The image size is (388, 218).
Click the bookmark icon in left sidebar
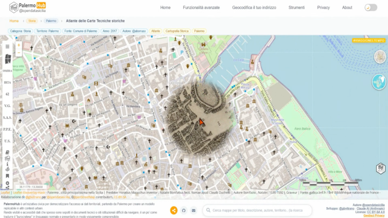7,176
